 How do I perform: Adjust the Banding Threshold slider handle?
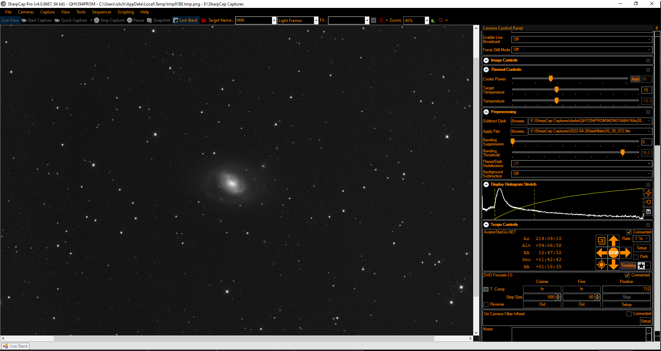point(622,152)
